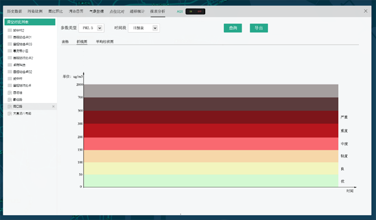Open the 参数类型 PM2.5 dropdown

pyautogui.click(x=100, y=28)
